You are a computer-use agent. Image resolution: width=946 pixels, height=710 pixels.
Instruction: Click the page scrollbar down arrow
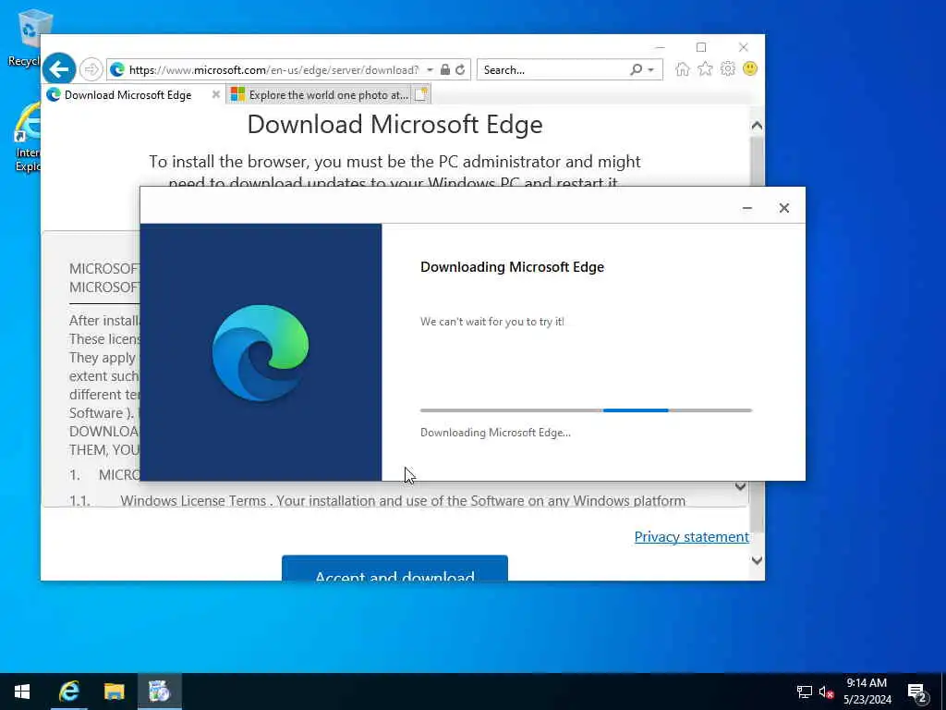pos(757,560)
